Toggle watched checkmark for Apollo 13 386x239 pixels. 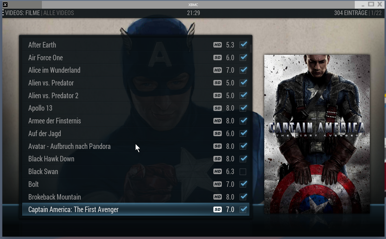click(243, 108)
